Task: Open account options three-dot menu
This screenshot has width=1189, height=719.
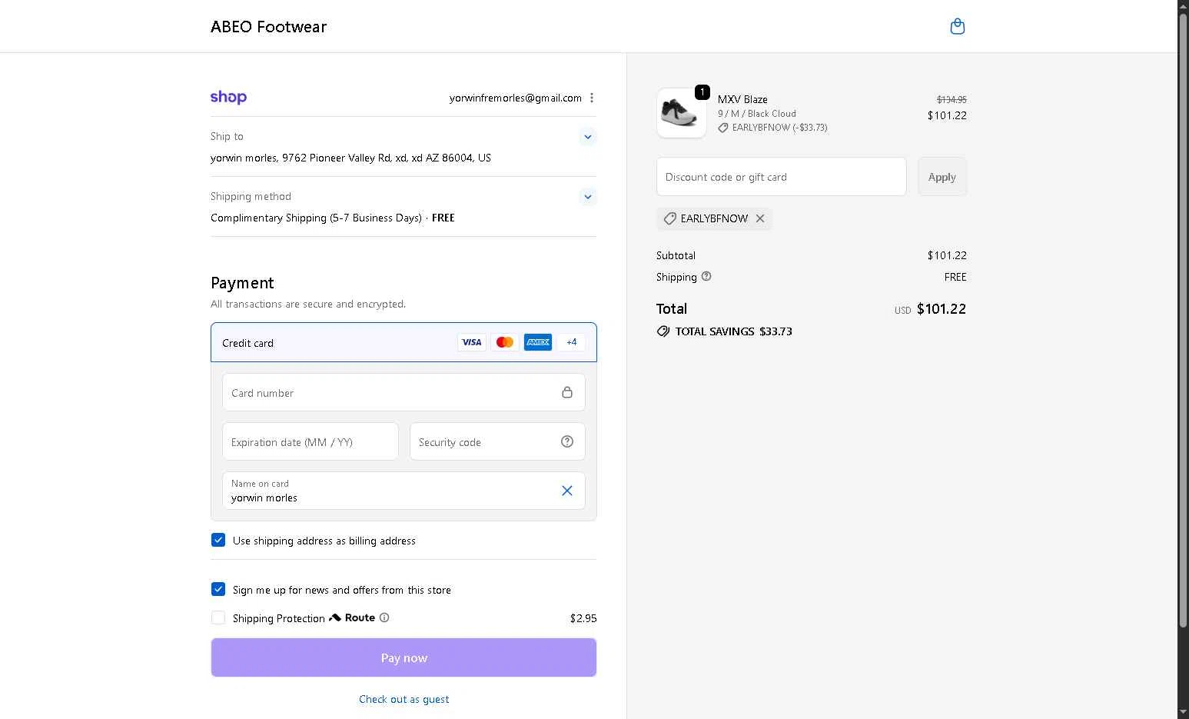Action: pos(592,98)
